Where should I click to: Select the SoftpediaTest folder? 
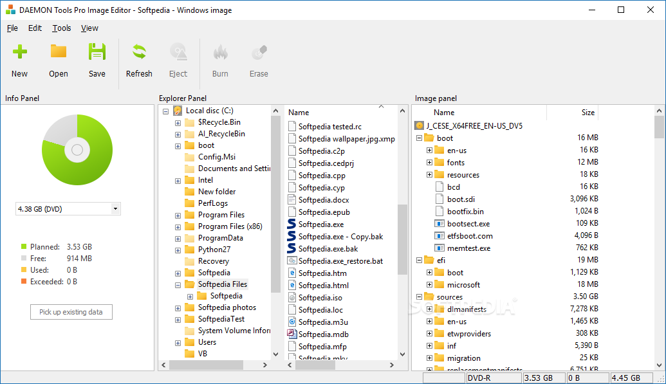tap(221, 318)
